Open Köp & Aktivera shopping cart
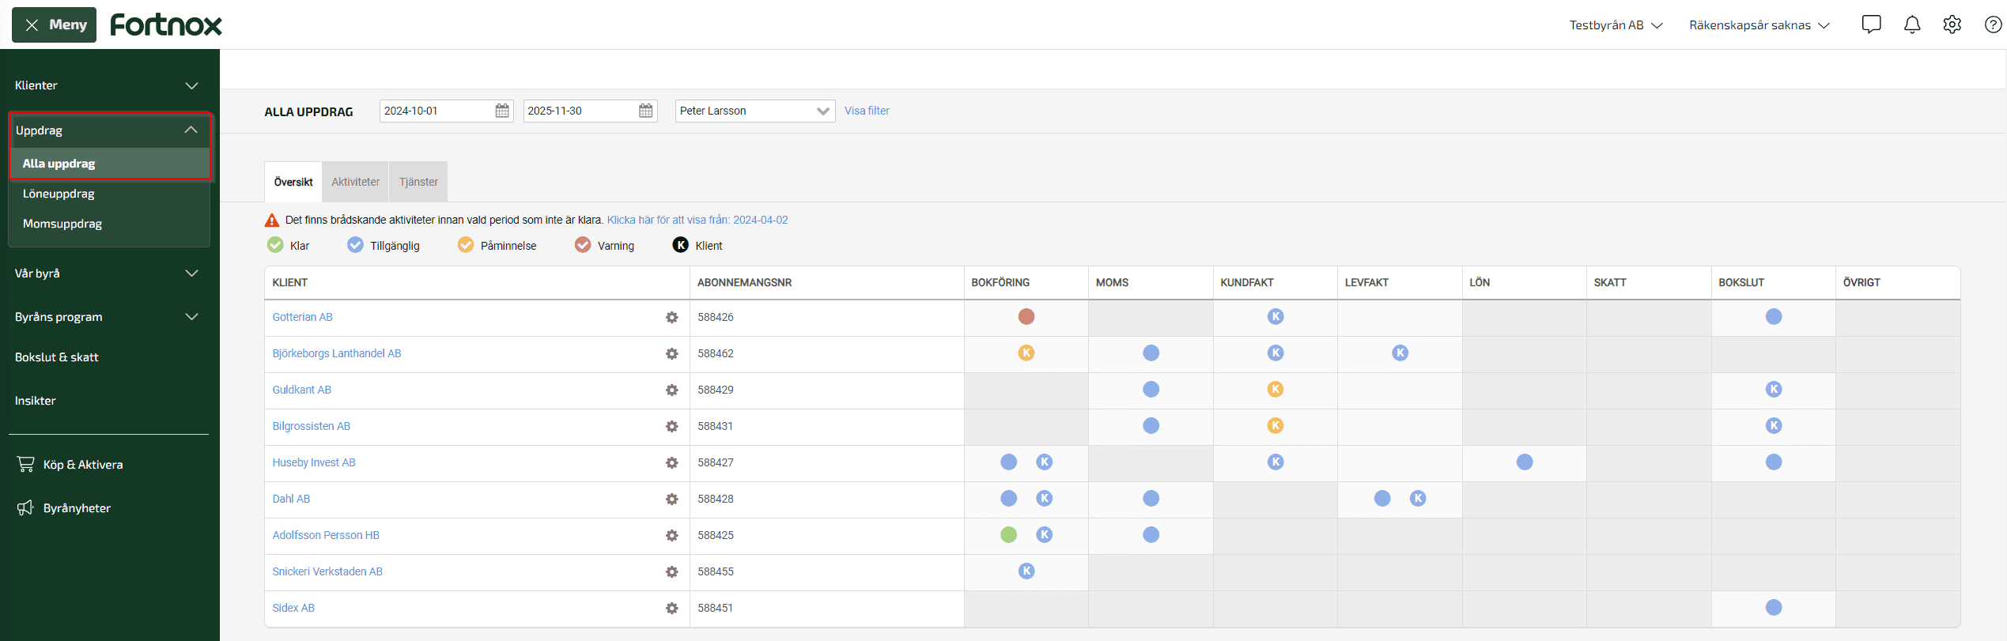2007x641 pixels. pos(70,465)
